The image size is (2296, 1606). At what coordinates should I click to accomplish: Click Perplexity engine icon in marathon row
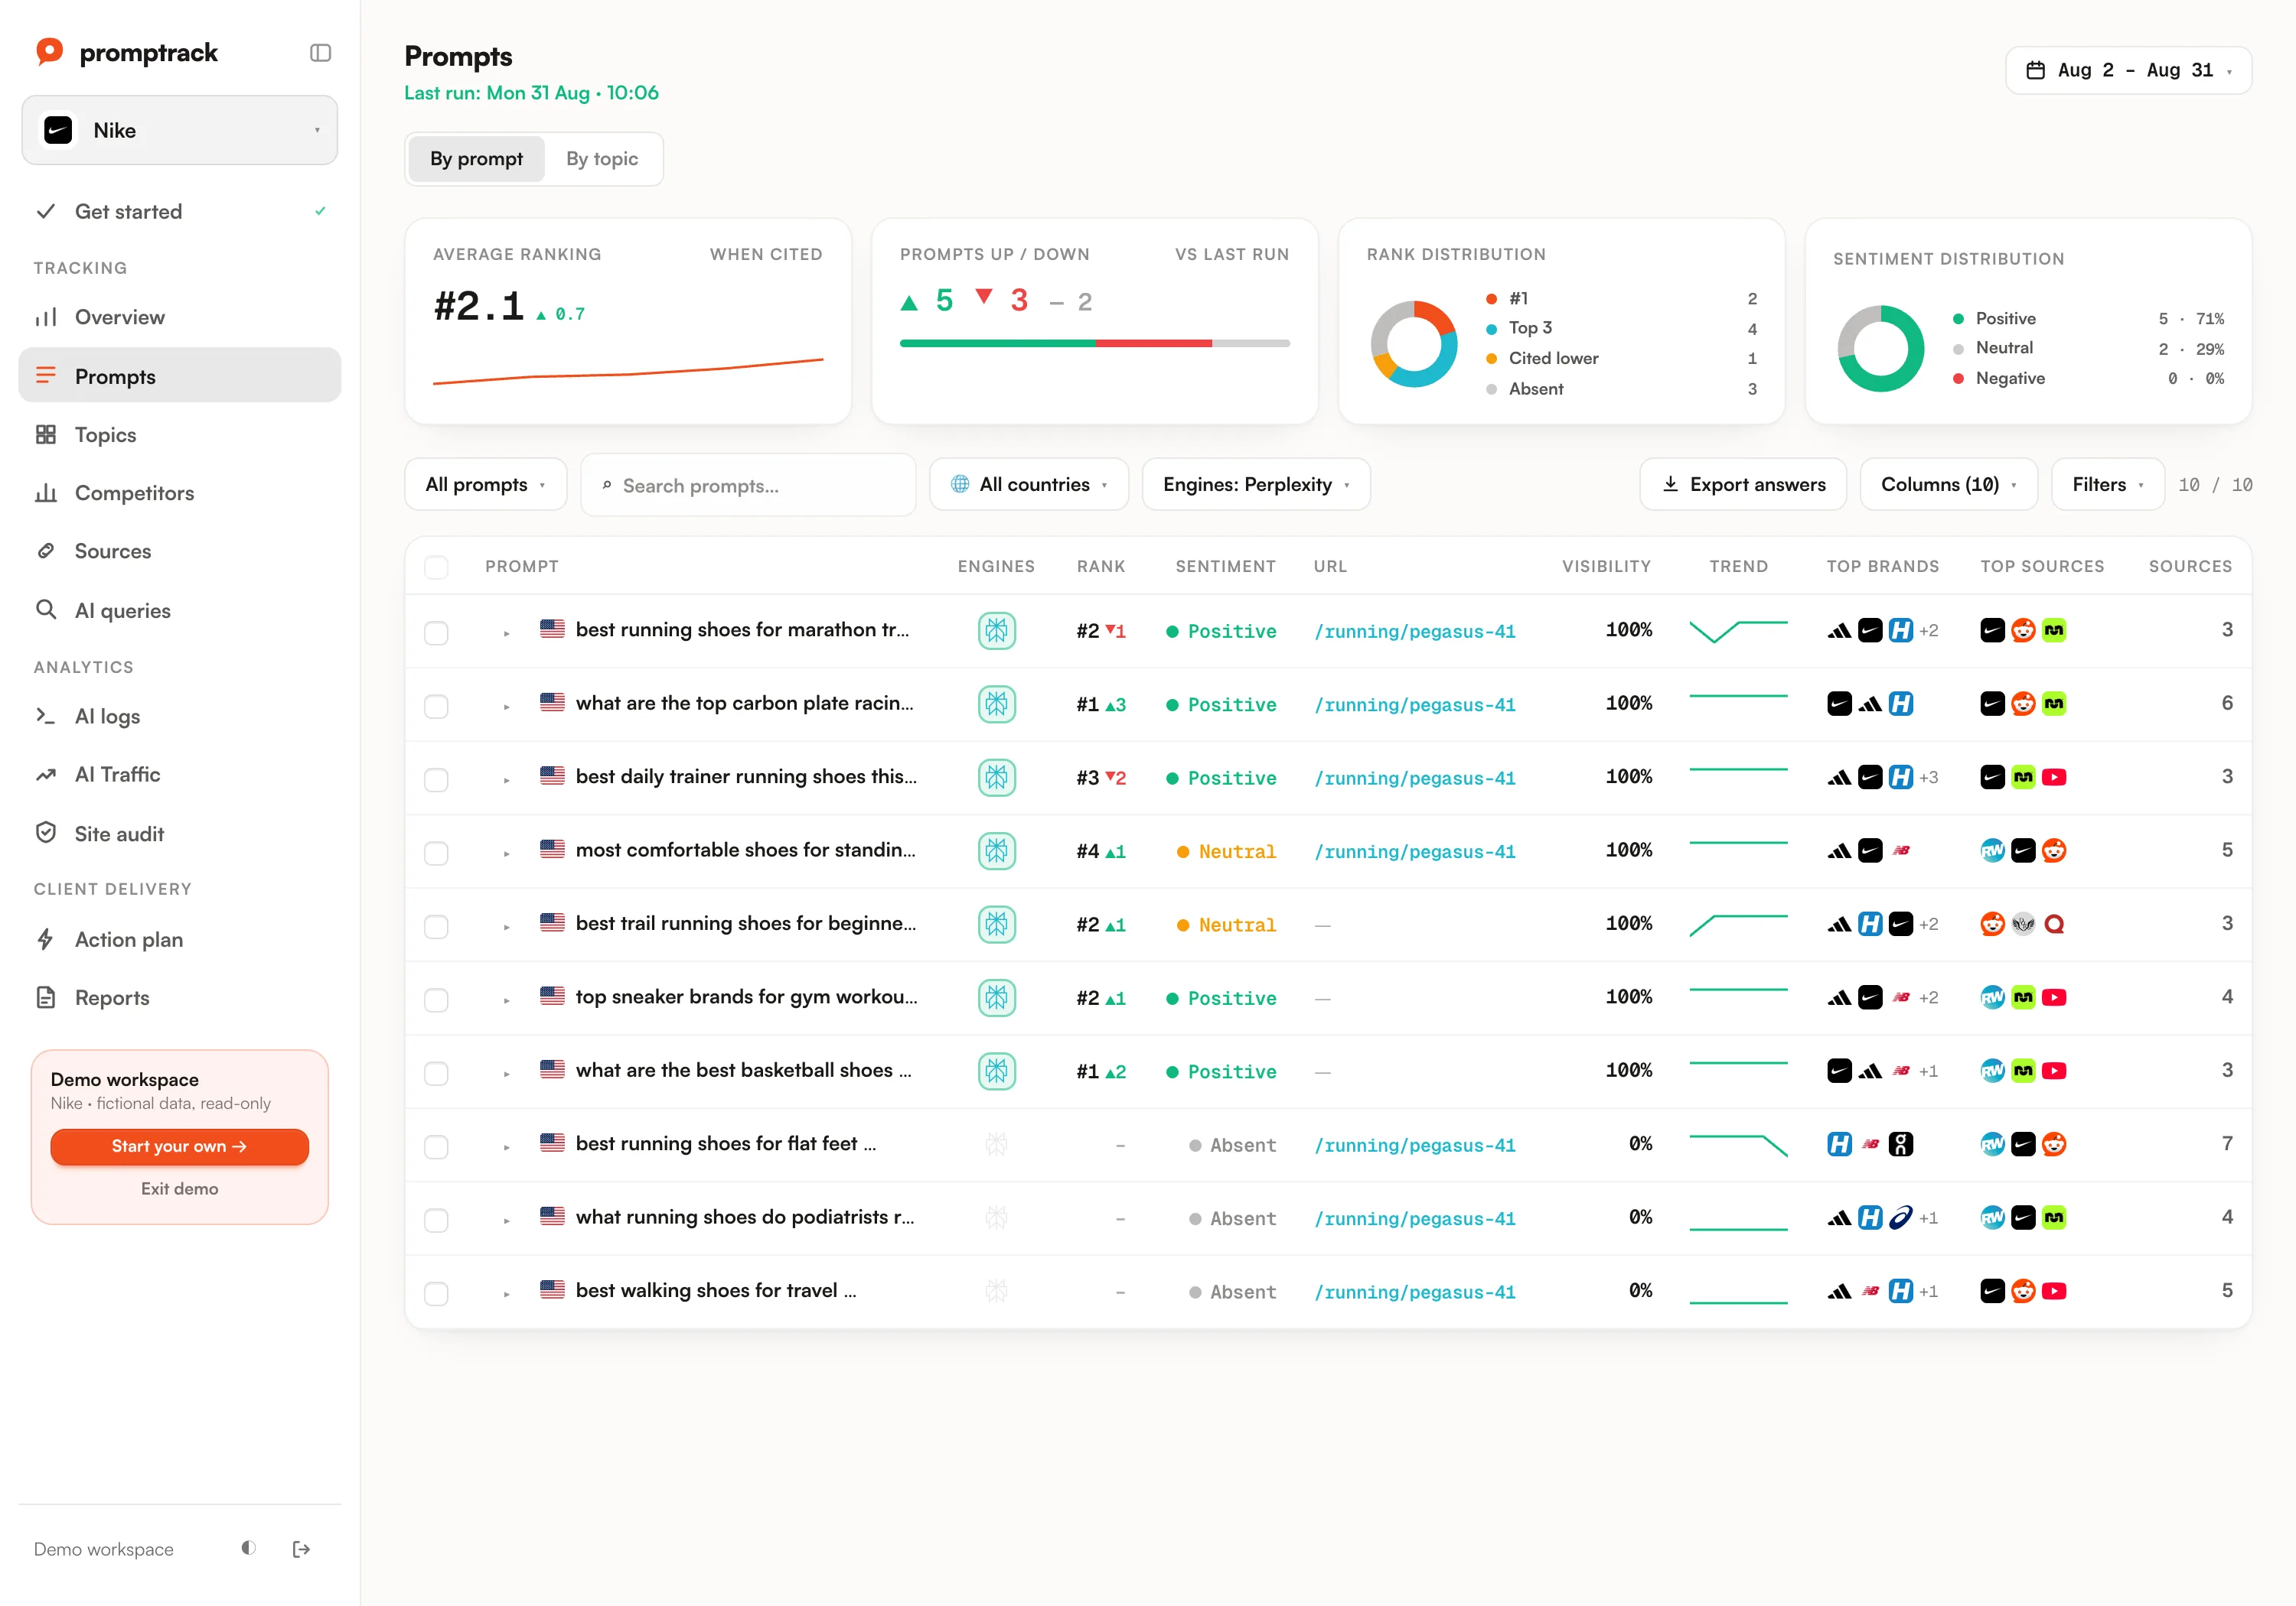point(997,631)
